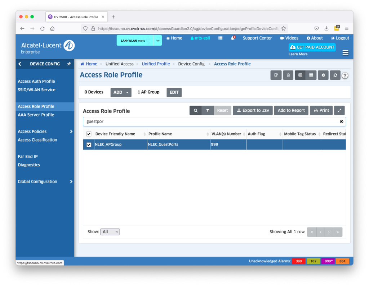Open the help question mark icon
Image resolution: width=369 pixels, height=286 pixels.
point(345,75)
